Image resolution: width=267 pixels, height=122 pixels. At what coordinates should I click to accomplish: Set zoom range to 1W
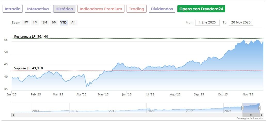26,22
